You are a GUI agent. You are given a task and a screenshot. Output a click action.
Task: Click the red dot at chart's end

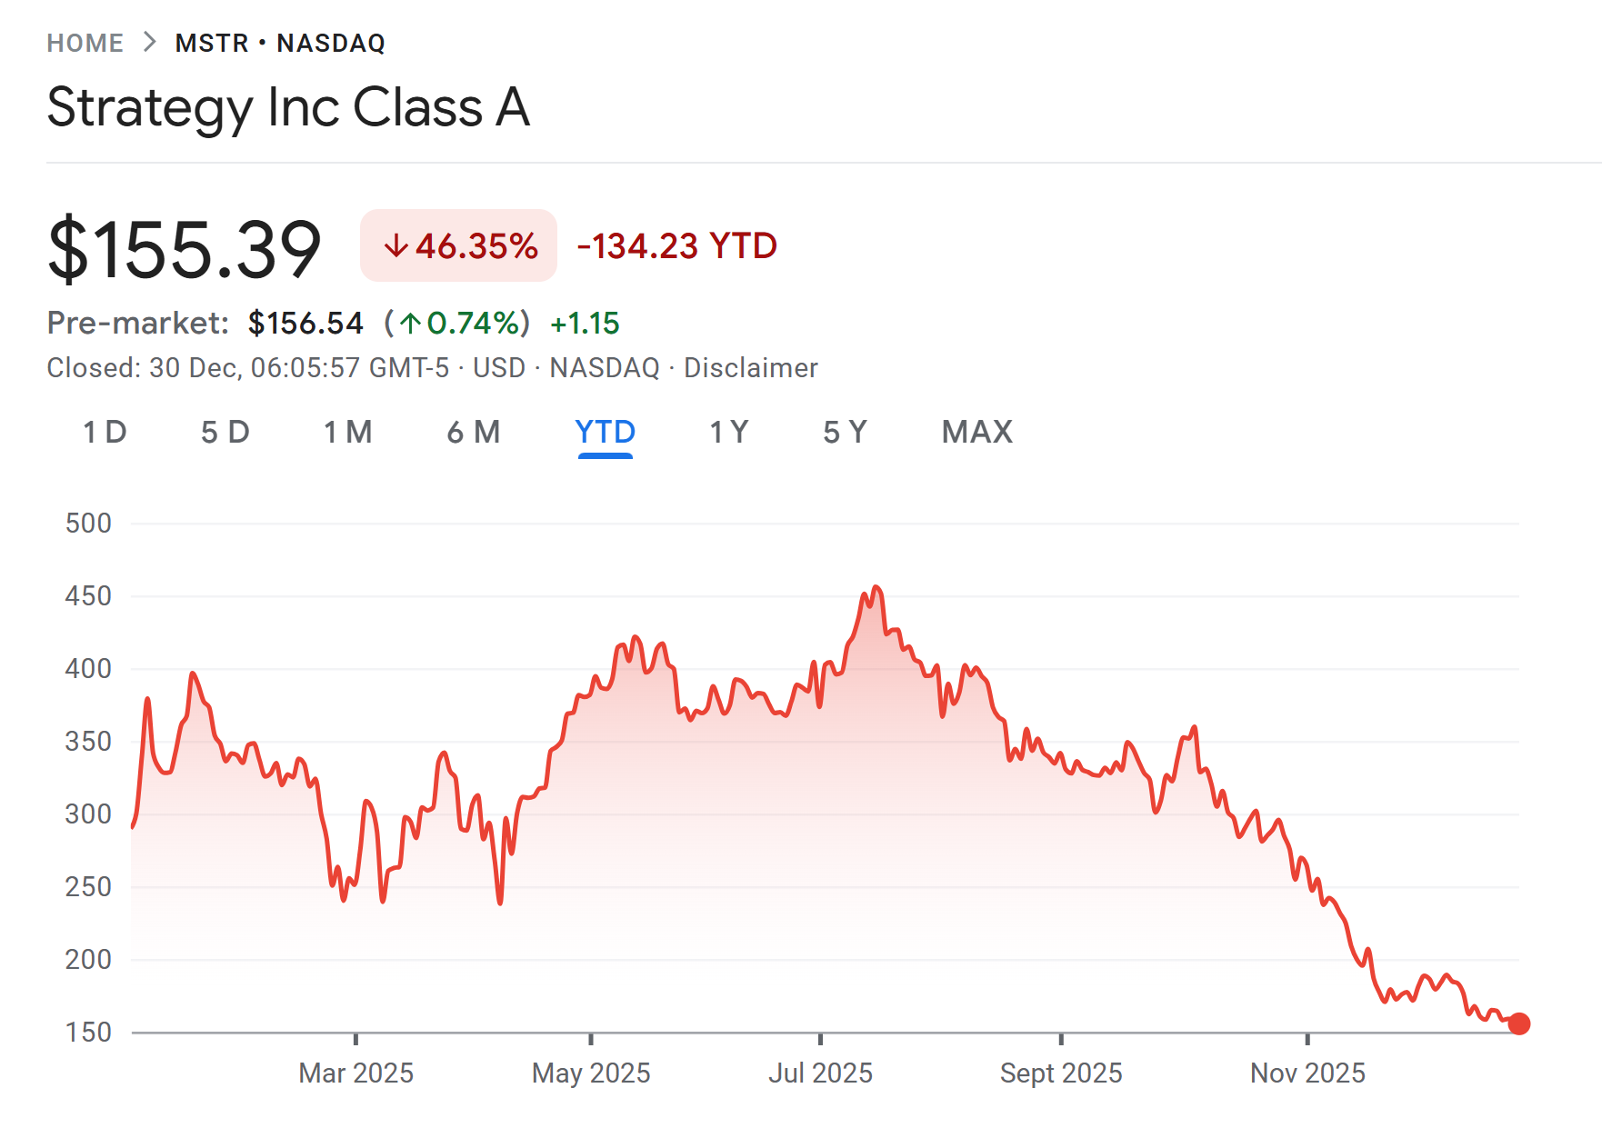[x=1518, y=1024]
